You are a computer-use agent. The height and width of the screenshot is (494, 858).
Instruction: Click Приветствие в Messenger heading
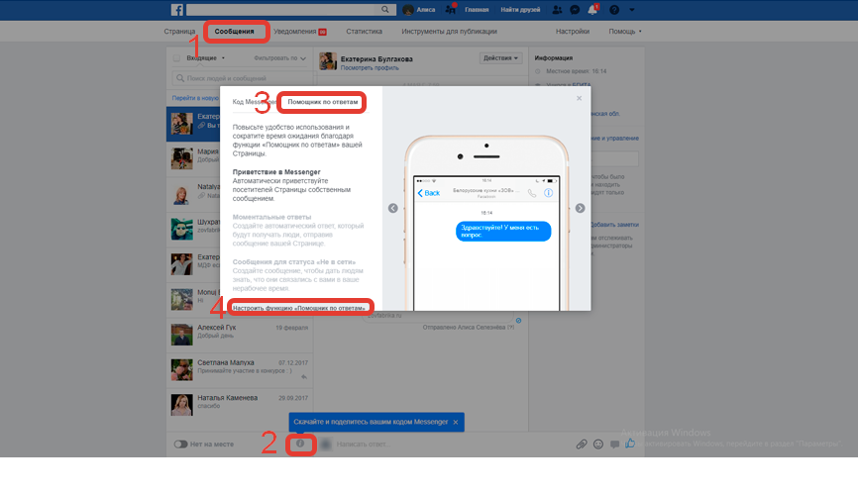[276, 171]
